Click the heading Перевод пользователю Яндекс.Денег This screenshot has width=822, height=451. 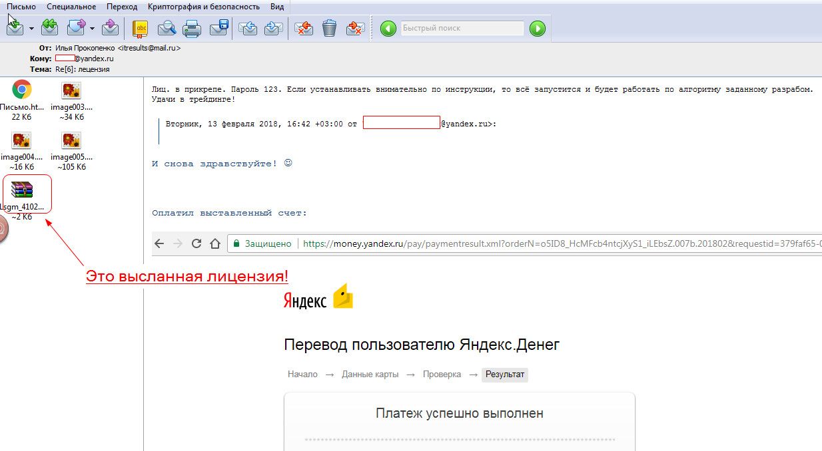point(422,345)
